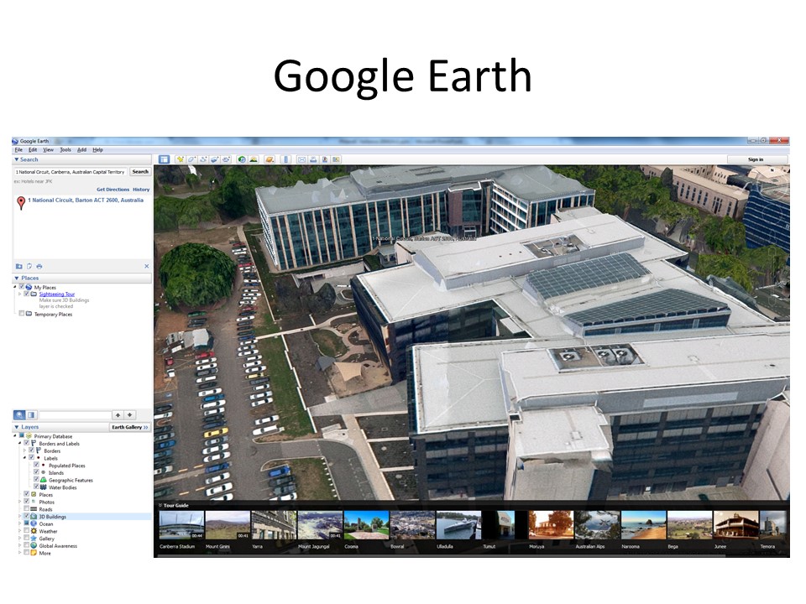Record a tour from the toolbar
Viewport: 806px width, 604px height.
(x=226, y=159)
